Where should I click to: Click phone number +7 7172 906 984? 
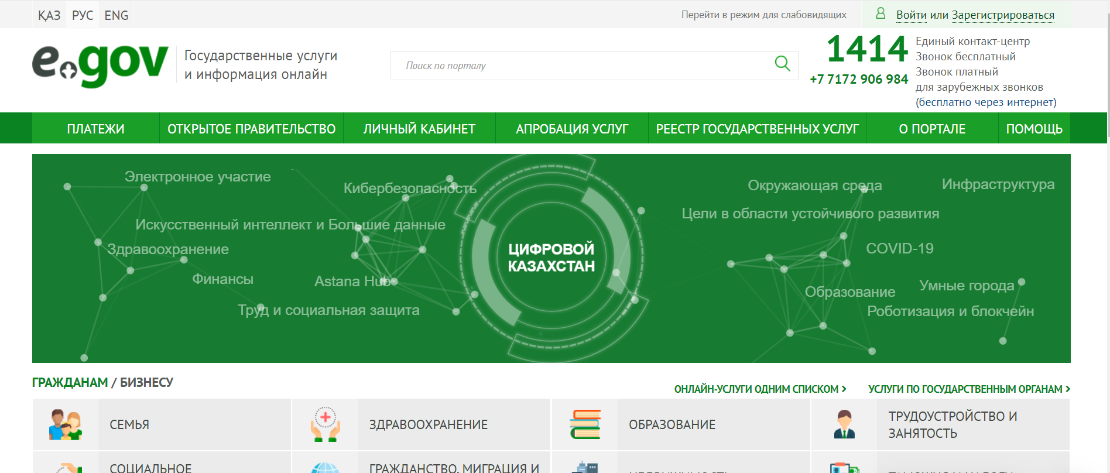pos(859,79)
